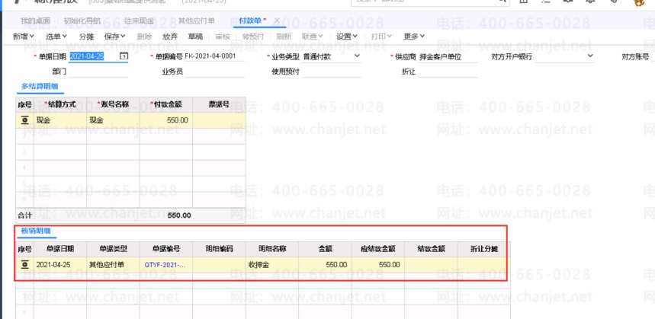The width and height of the screenshot is (655, 319).
Task: Open the 新增 dropdown menu
Action: [x=24, y=37]
